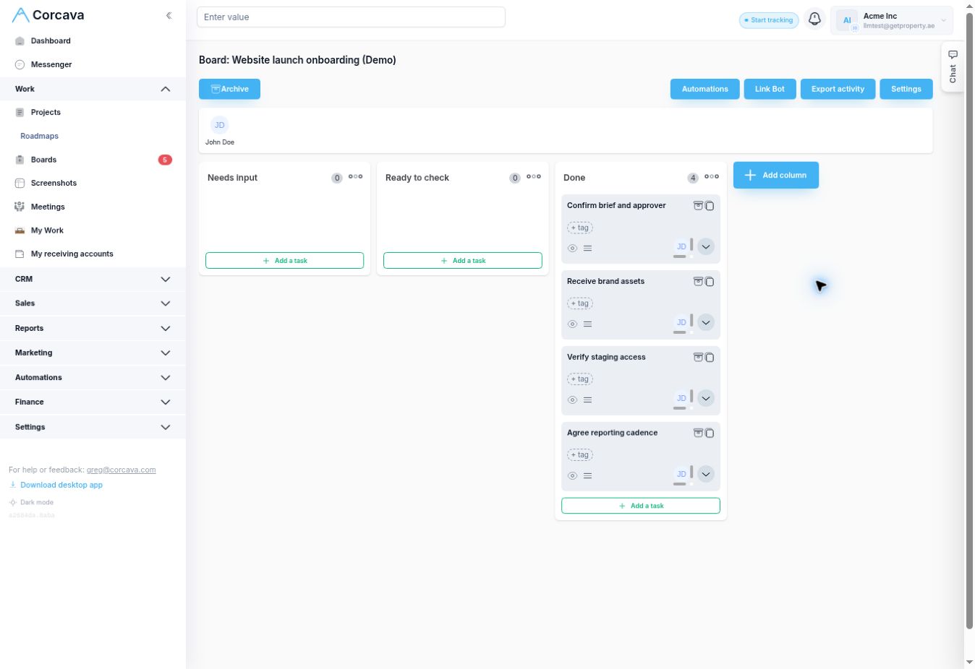This screenshot has width=975, height=669.
Task: Archive the 'Agree reporting cadence' card
Action: tap(698, 433)
